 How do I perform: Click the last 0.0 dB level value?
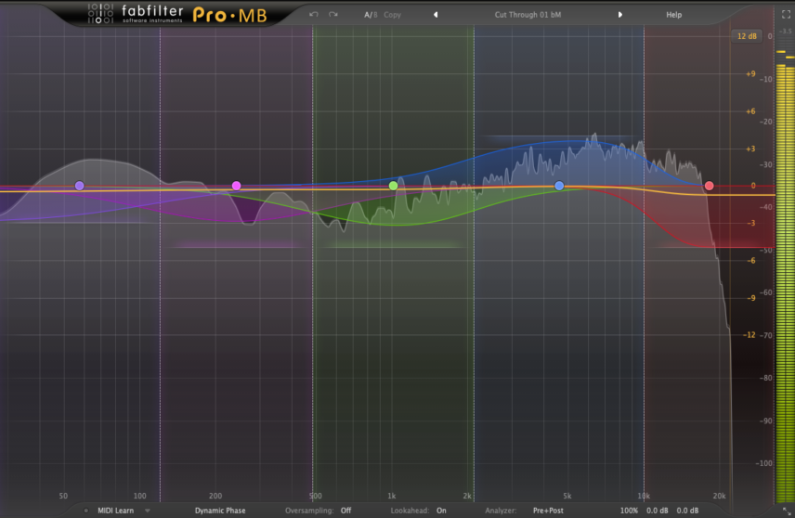687,511
